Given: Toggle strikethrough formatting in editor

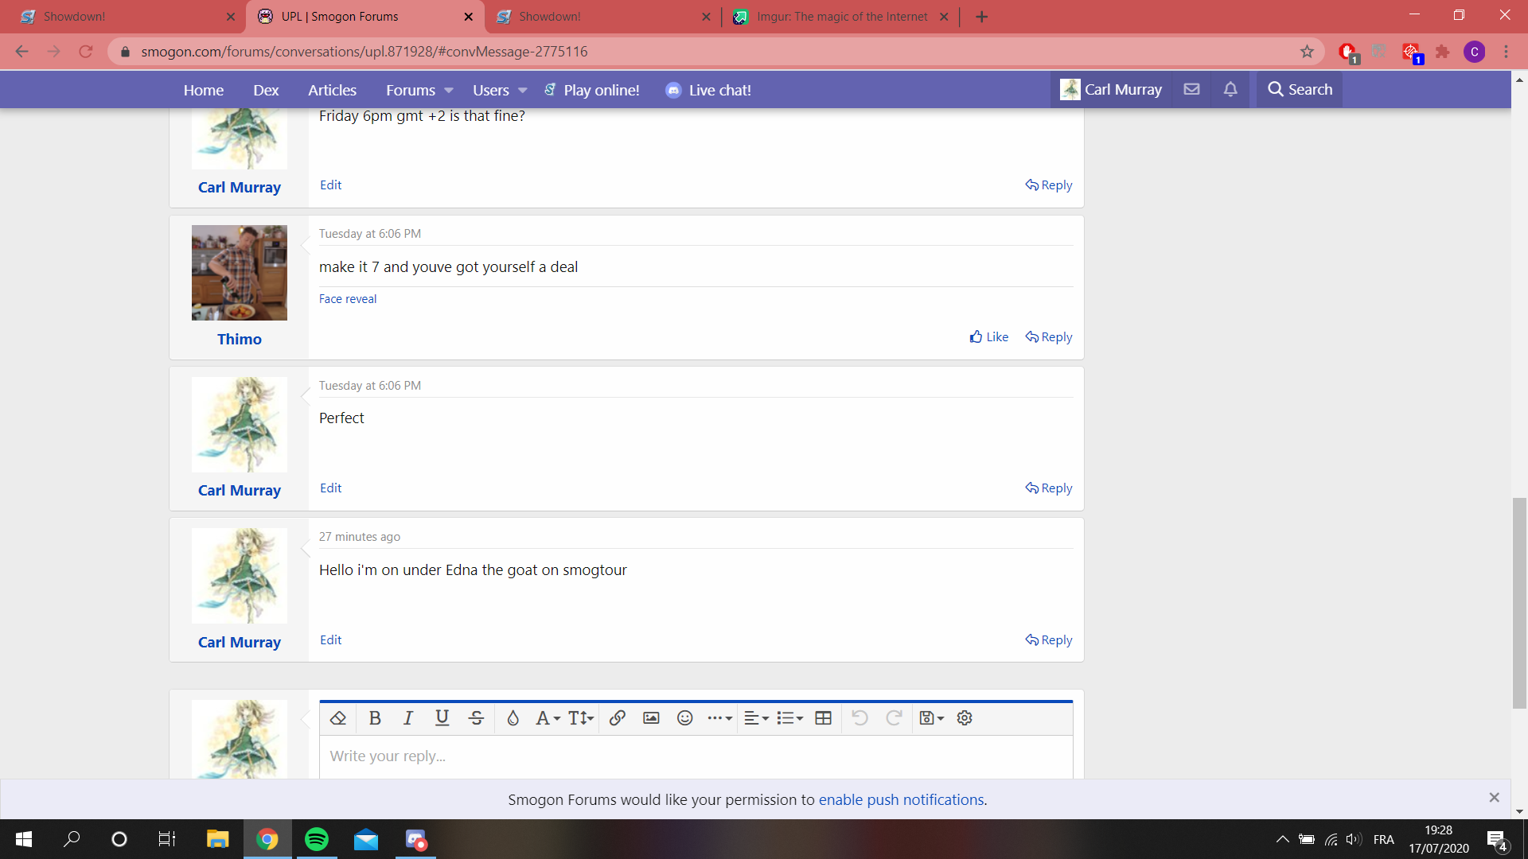Looking at the screenshot, I should [477, 718].
